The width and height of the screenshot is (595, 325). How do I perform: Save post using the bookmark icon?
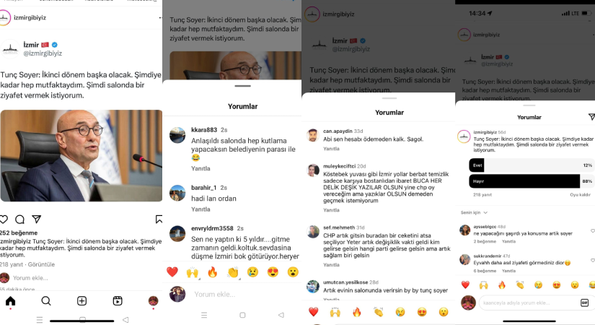click(159, 219)
